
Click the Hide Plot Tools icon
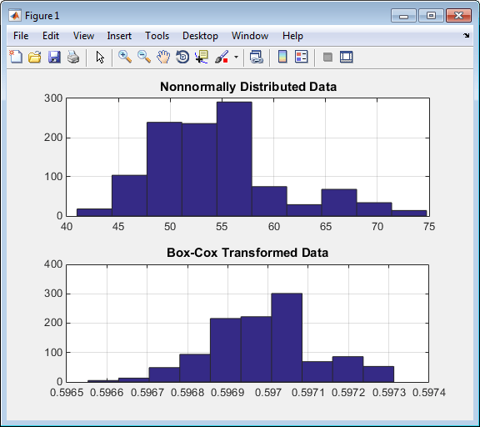327,57
